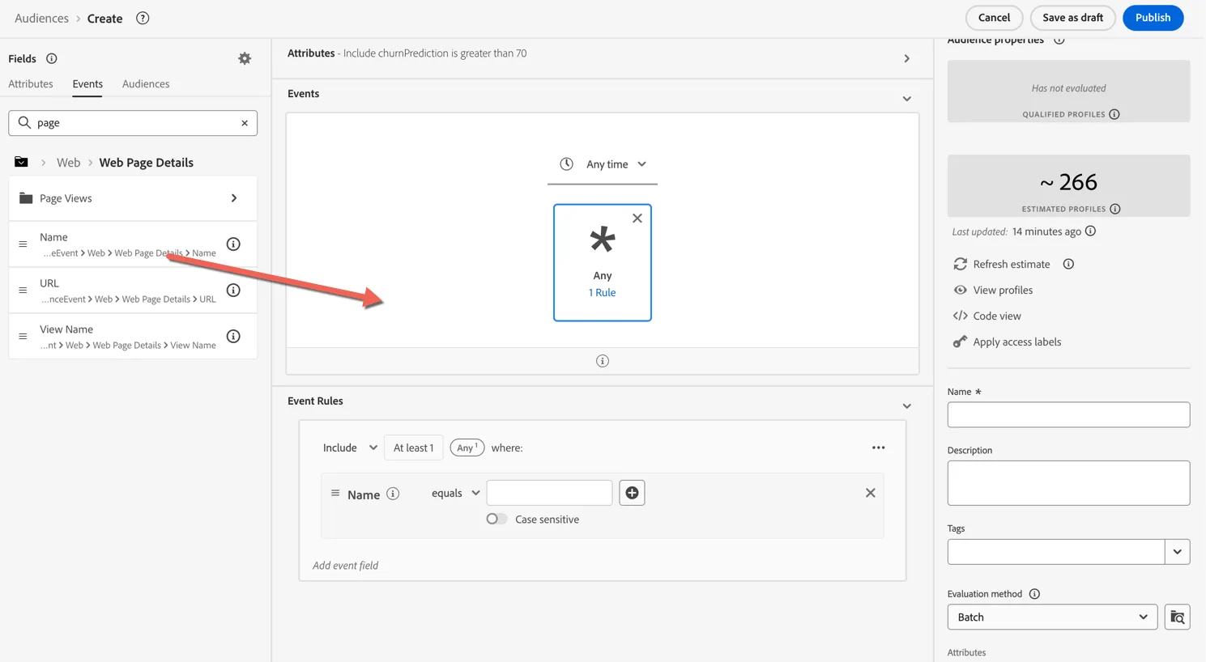
Task: Click the audience Name input field
Action: (x=1068, y=414)
